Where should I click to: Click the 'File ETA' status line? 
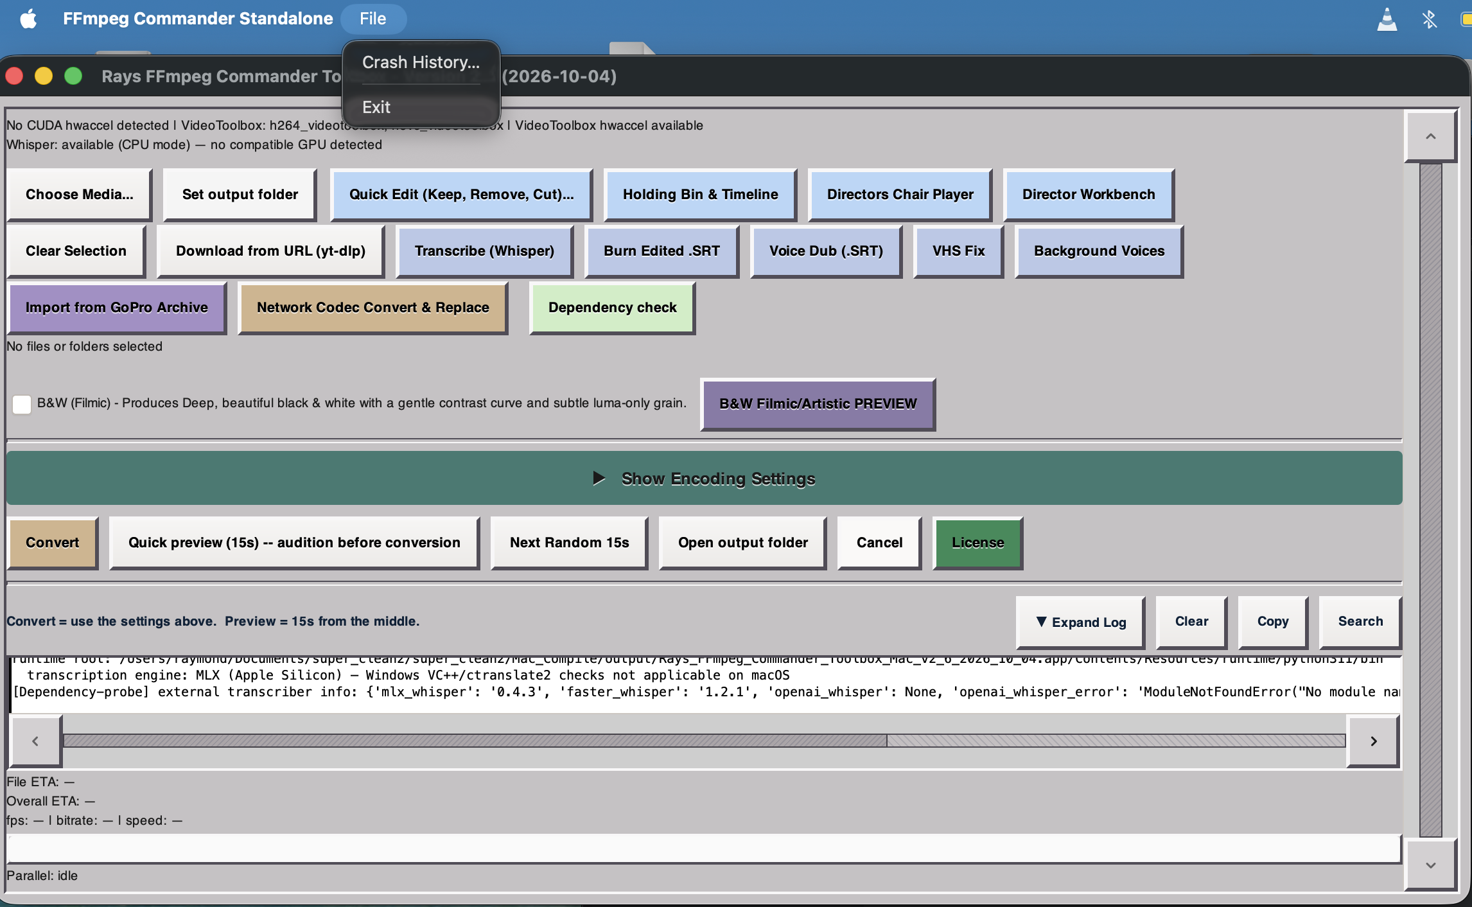pyautogui.click(x=40, y=782)
